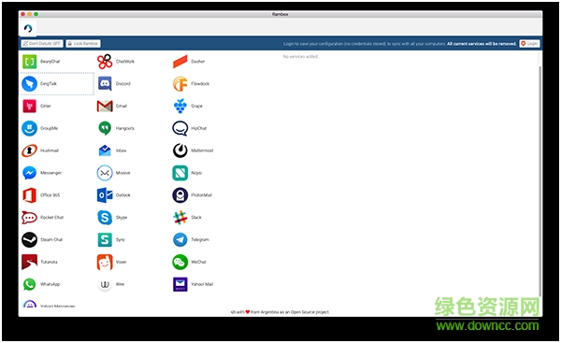This screenshot has width=561, height=343.
Task: Select the WhatsApp icon
Action: [x=29, y=284]
